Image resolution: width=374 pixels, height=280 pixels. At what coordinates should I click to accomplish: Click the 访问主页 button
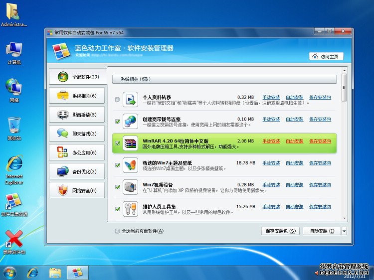click(326, 57)
